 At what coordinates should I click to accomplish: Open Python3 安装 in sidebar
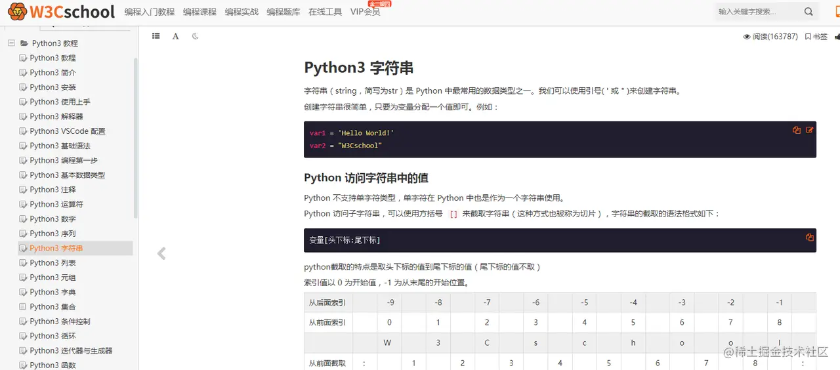tap(52, 87)
